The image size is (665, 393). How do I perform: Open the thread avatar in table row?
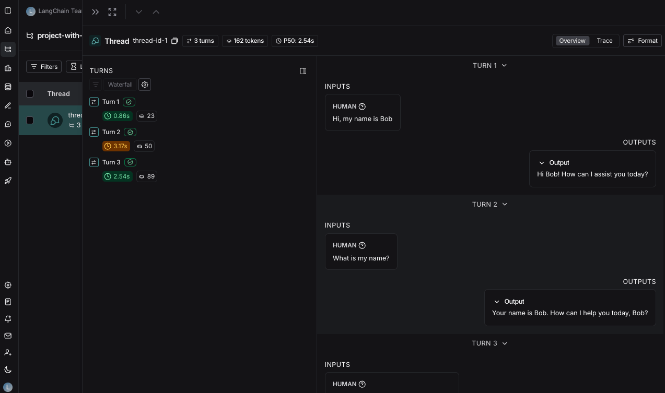(55, 121)
